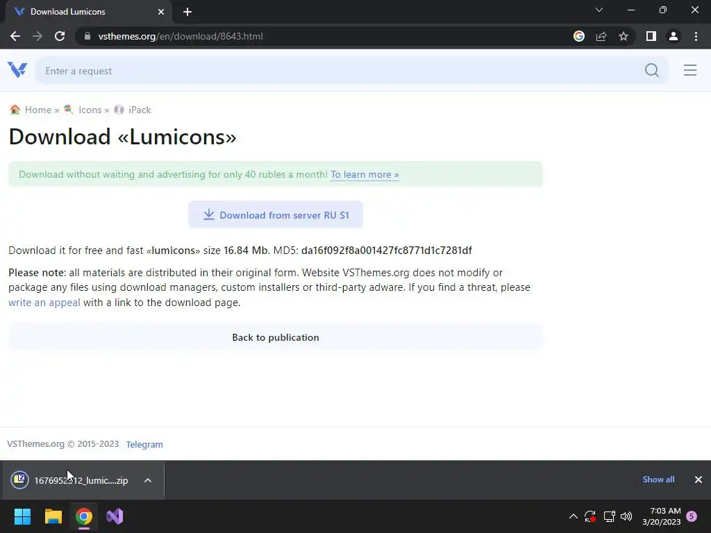Close the Download Lumicons tab

click(161, 12)
